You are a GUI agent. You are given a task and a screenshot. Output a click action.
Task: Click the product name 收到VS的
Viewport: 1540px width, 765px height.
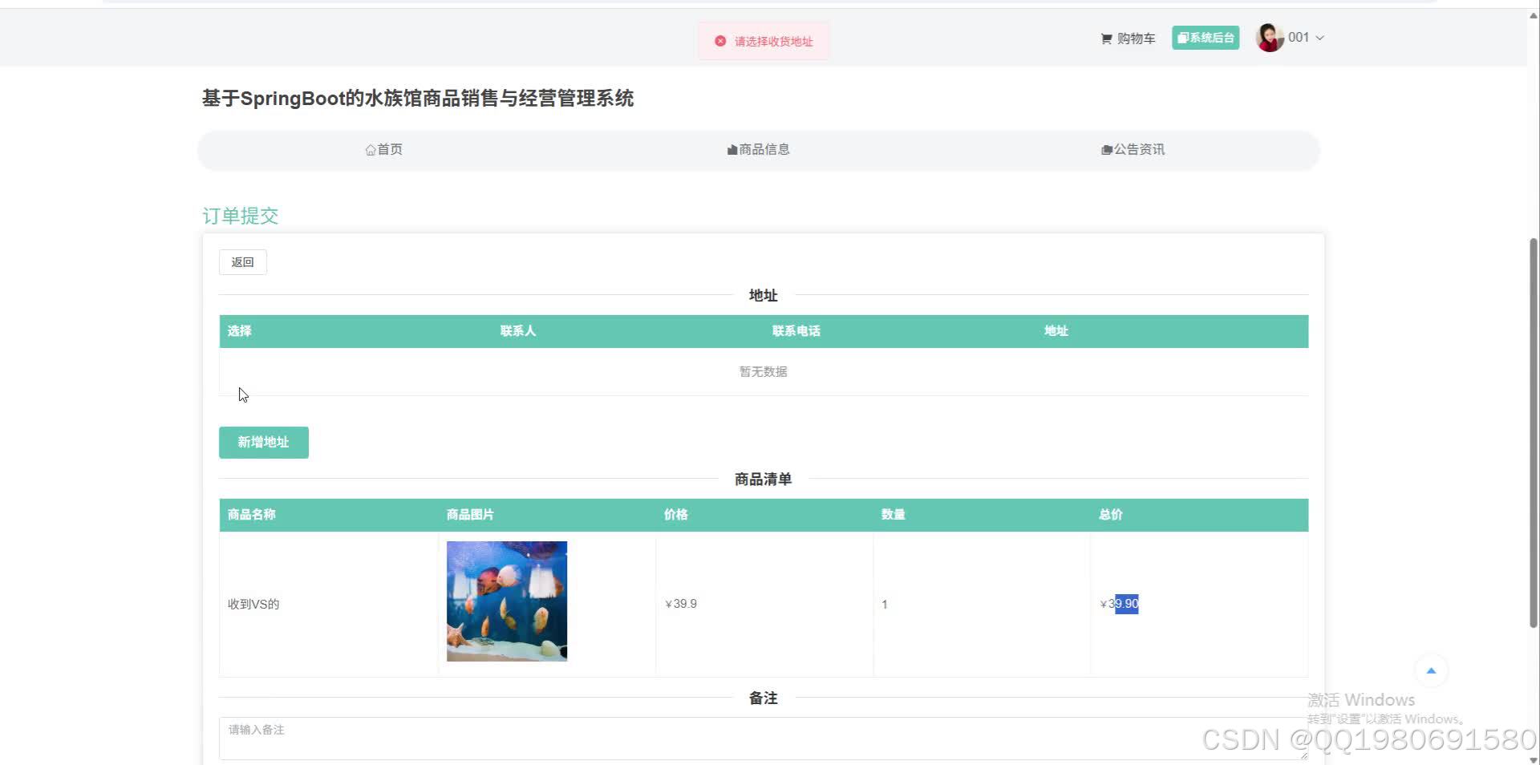click(253, 605)
